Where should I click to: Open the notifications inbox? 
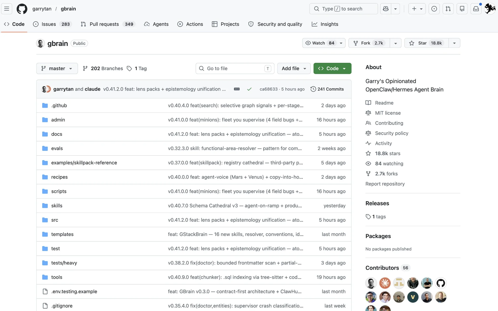pos(476,9)
